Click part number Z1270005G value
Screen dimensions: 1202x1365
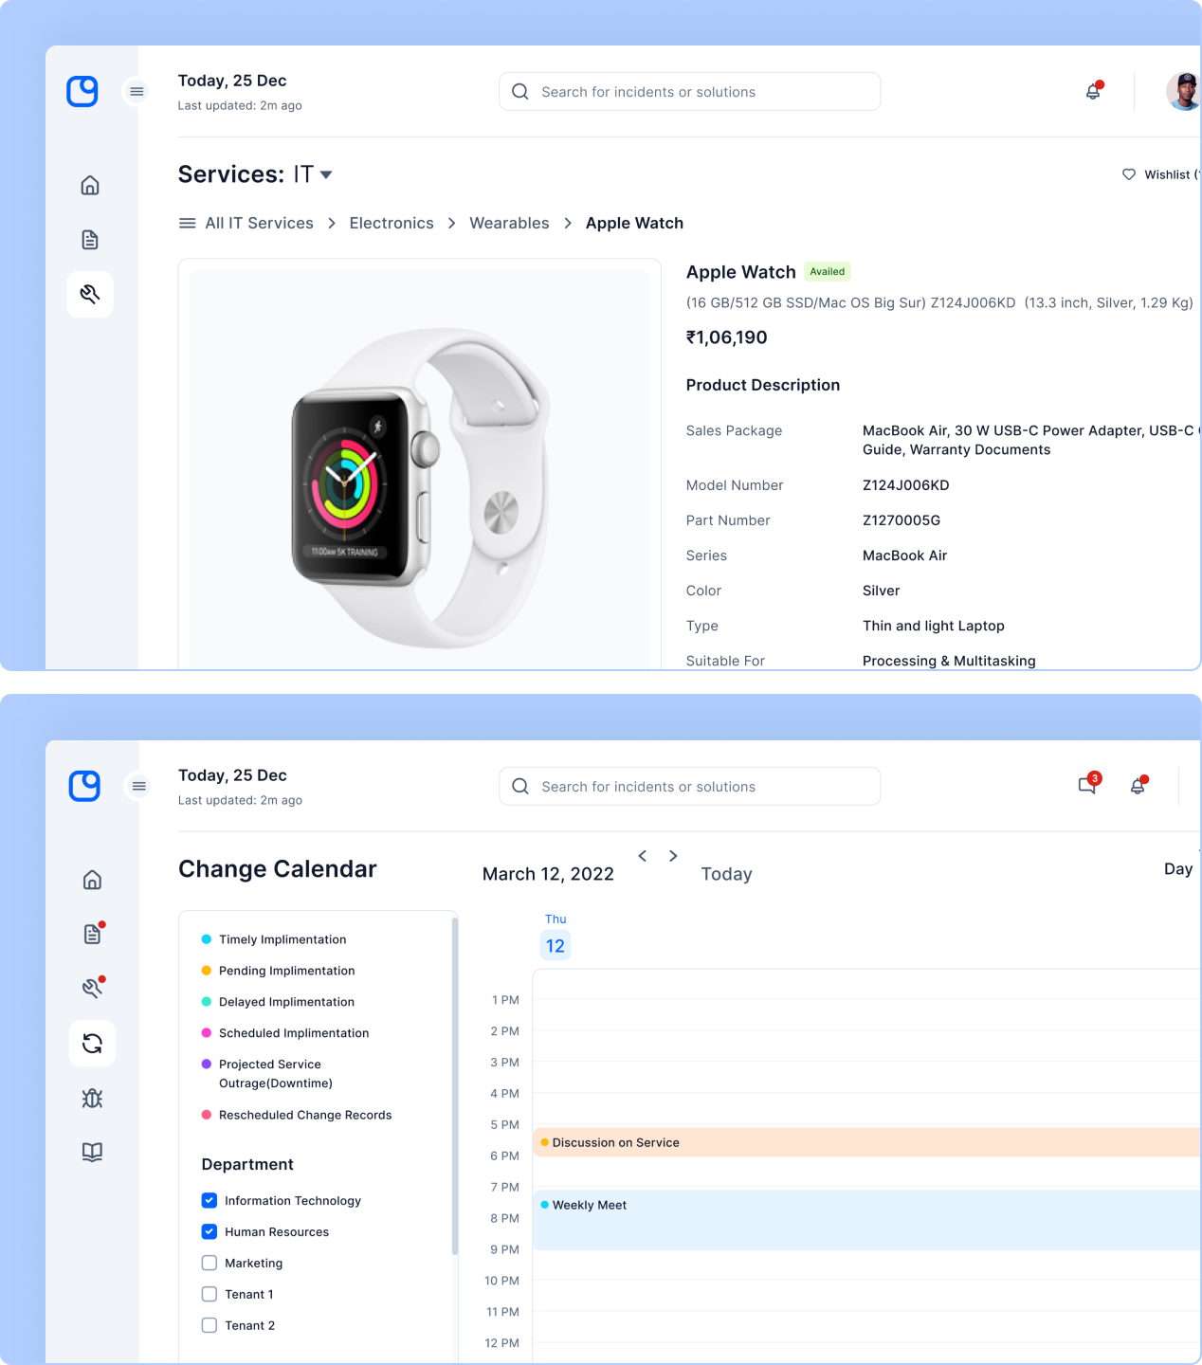[901, 520]
